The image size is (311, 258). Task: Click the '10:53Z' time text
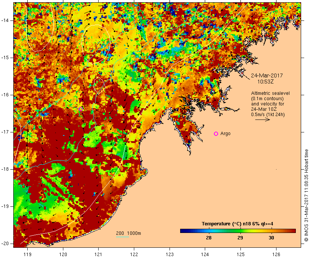pyautogui.click(x=265, y=82)
